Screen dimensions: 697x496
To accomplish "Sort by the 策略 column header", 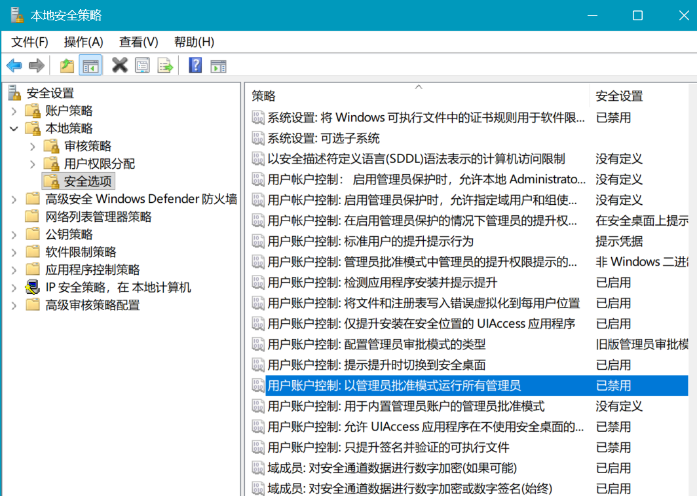I will pos(418,96).
